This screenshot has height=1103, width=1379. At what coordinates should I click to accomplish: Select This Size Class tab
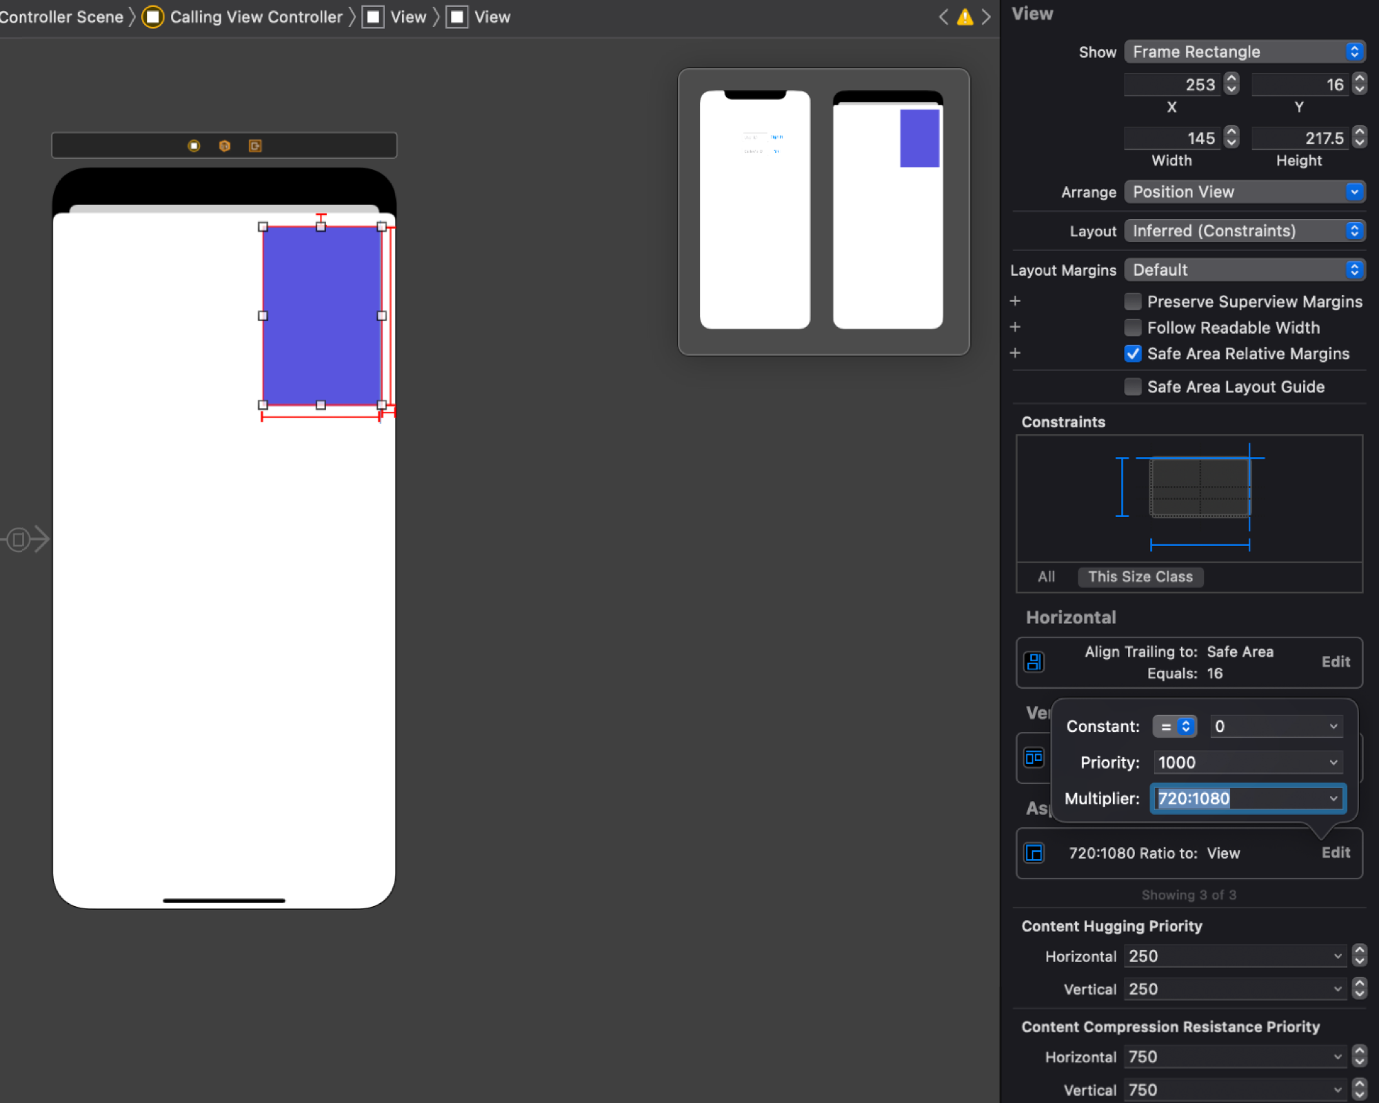coord(1140,576)
